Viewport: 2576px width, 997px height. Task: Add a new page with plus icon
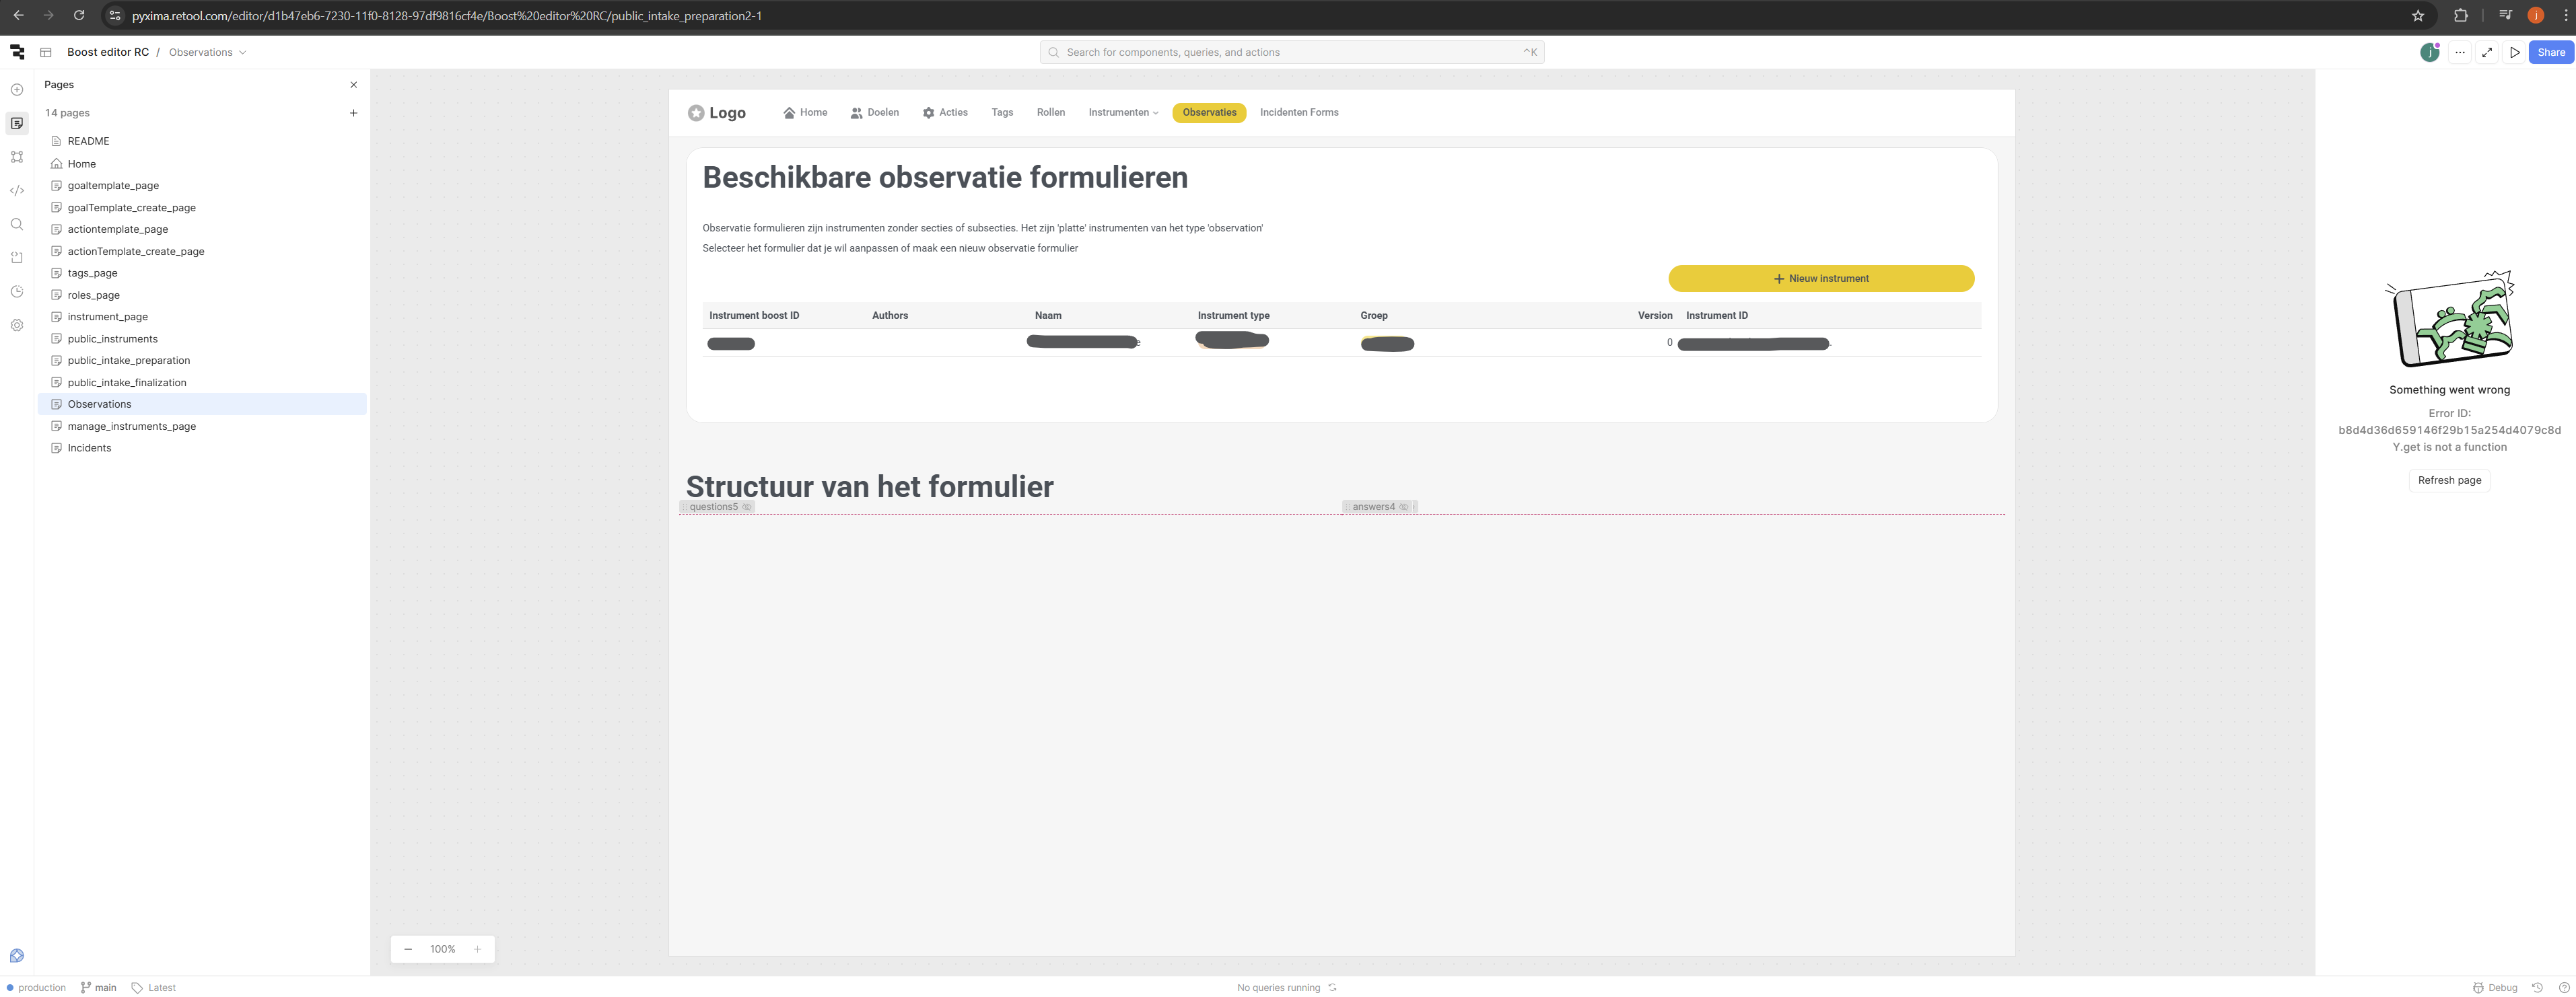353,114
